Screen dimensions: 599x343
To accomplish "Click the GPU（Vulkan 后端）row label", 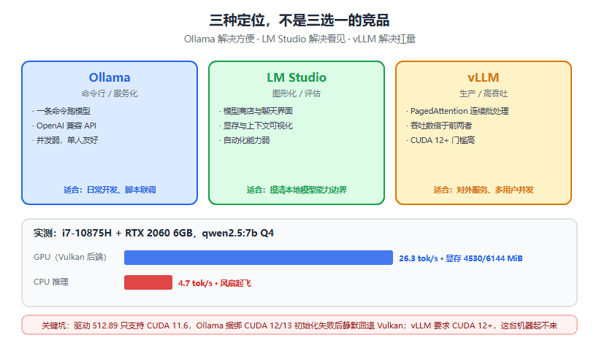I will click(x=70, y=257).
